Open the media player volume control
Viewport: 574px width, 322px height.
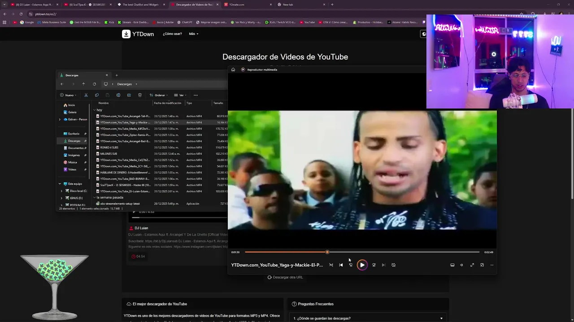click(x=461, y=265)
